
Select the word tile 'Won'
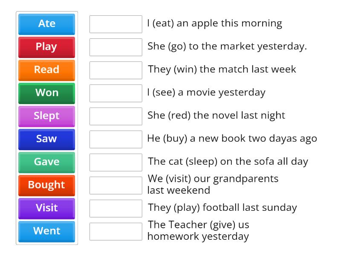46,93
